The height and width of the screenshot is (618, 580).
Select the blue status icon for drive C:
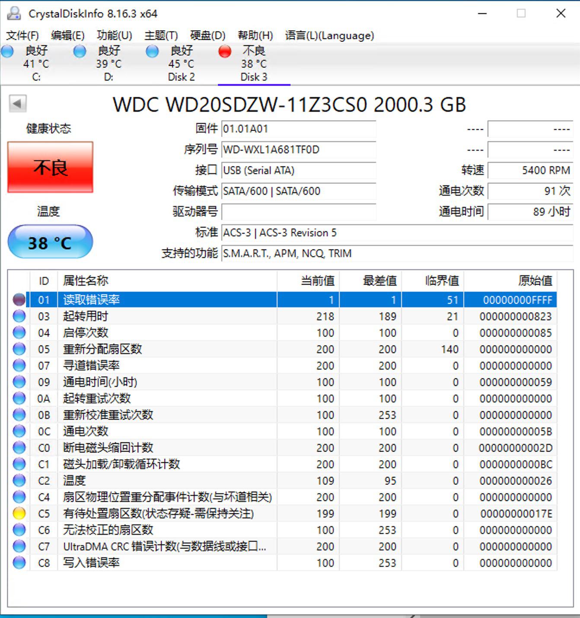pyautogui.click(x=7, y=51)
